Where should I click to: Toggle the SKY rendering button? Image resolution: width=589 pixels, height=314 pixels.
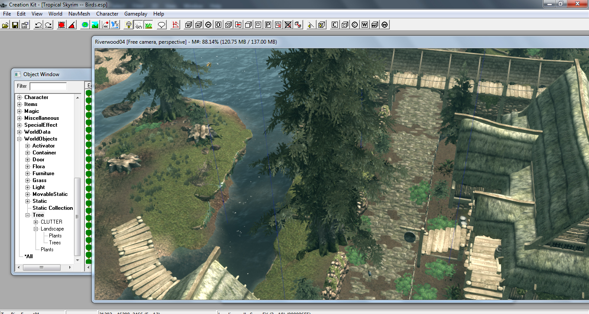[x=139, y=25]
